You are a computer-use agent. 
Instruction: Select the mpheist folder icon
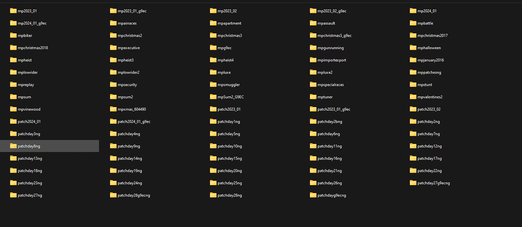(13, 60)
